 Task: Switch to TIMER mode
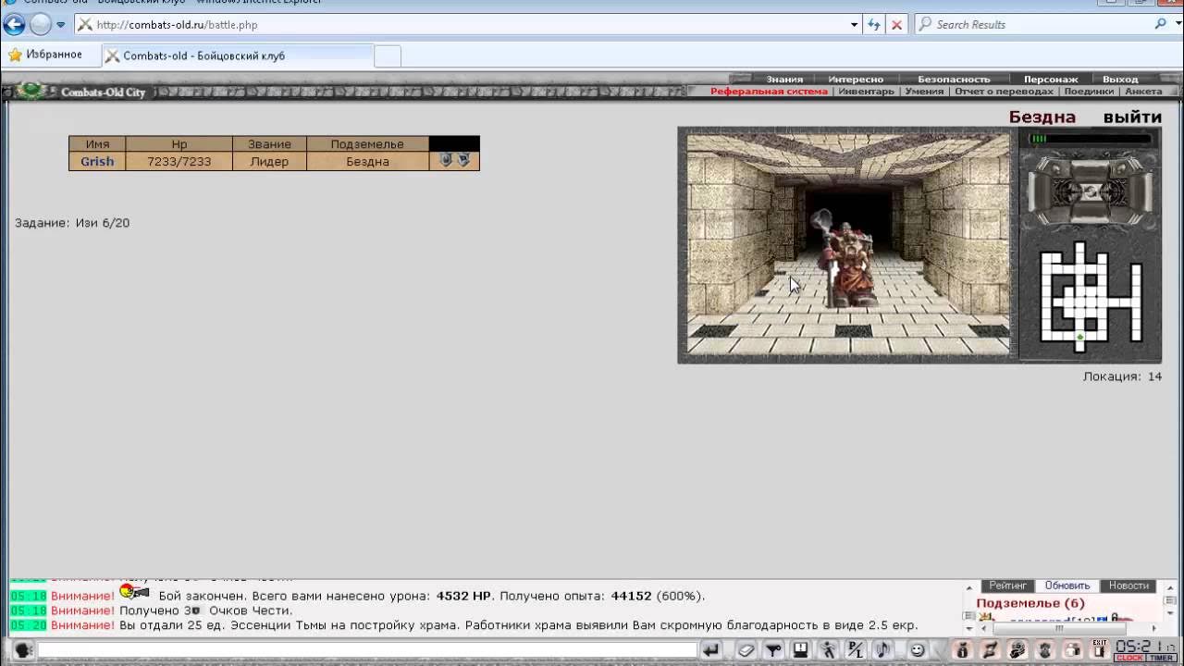click(1162, 658)
